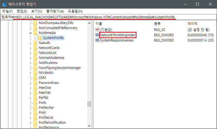Expand the PasswordLess tree node
The height and width of the screenshot is (129, 217).
coord(31,83)
